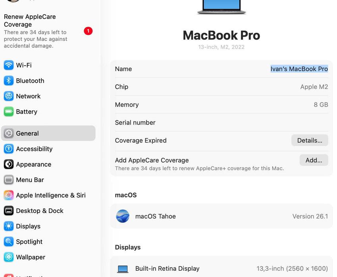The height and width of the screenshot is (277, 337).
Task: Click the Built-in Retina Display laptop icon
Action: click(123, 269)
